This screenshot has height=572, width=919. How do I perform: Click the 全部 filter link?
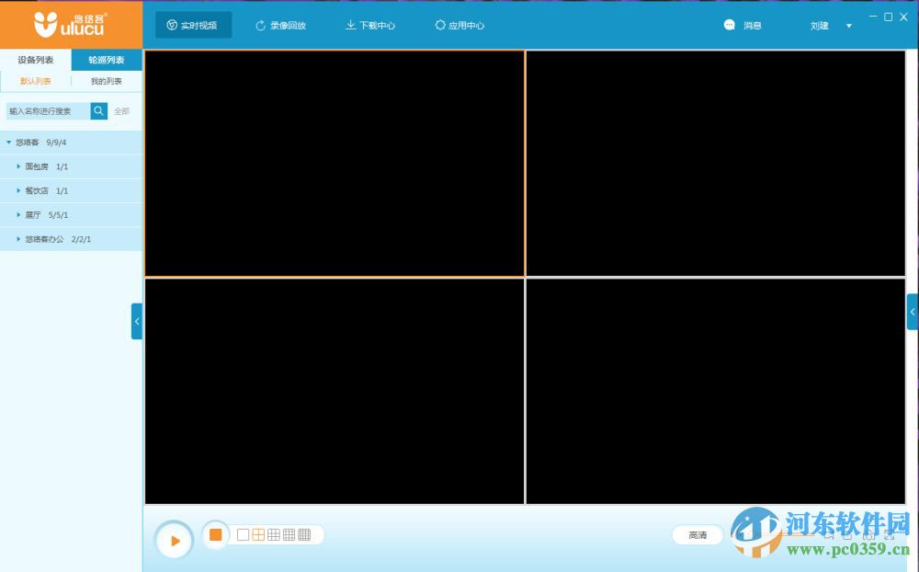(x=122, y=111)
